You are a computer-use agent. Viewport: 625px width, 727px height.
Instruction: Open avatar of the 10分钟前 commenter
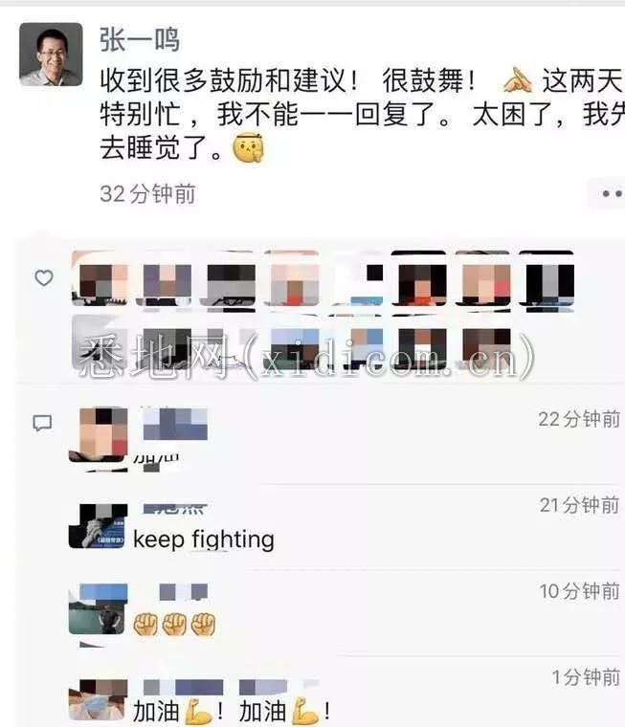tap(98, 608)
